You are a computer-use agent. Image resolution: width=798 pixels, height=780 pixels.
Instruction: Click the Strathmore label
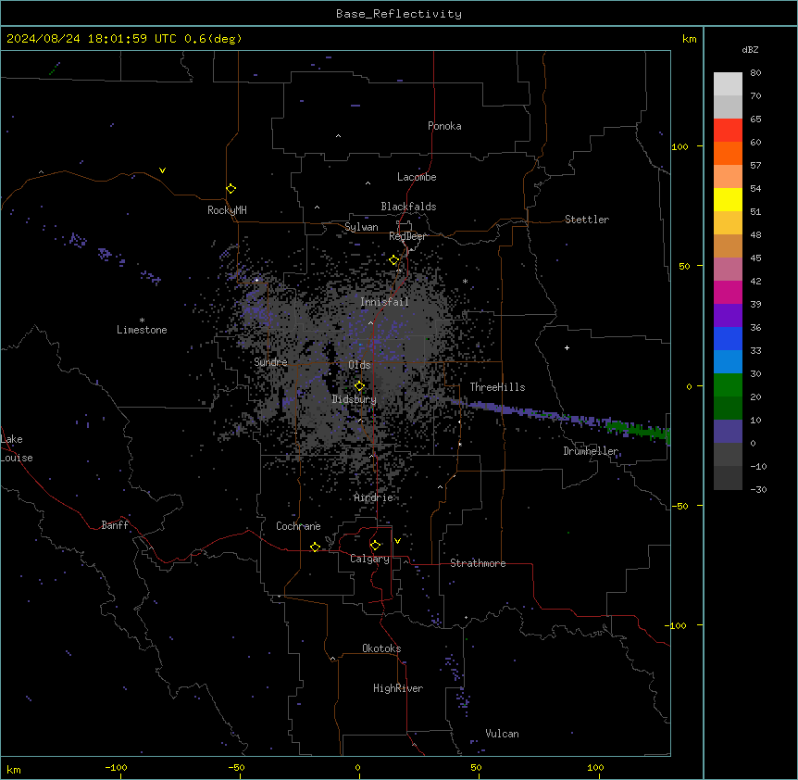click(x=478, y=563)
